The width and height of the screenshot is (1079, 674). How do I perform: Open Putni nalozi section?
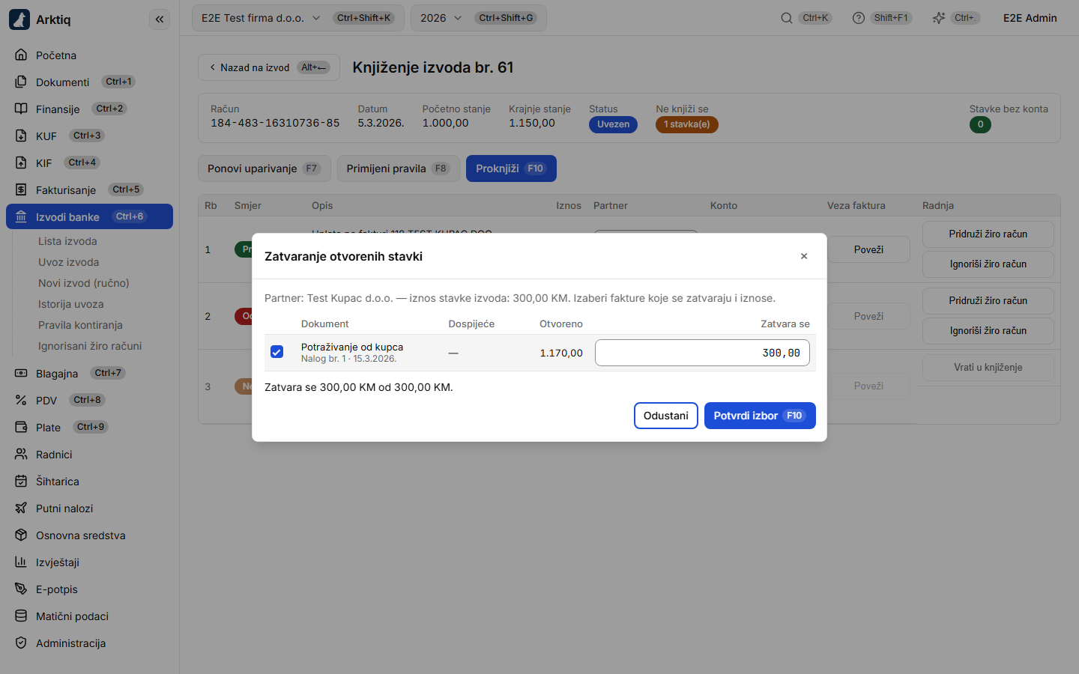point(89,508)
